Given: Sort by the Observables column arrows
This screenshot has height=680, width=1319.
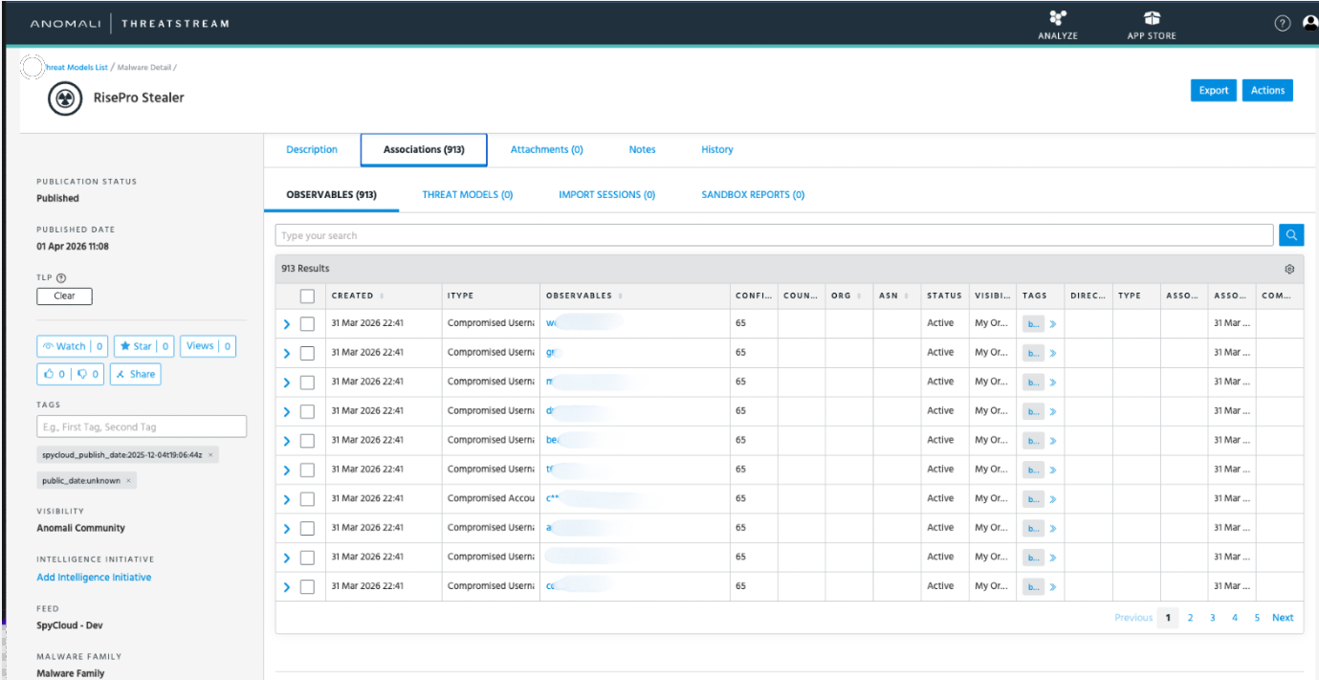Looking at the screenshot, I should click(x=622, y=296).
